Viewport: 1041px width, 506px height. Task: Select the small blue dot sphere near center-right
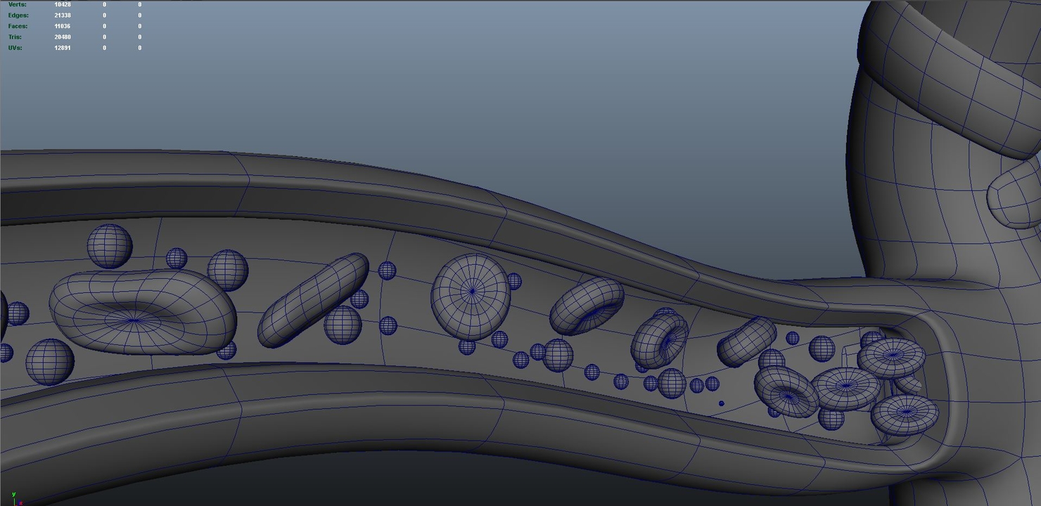tap(720, 402)
